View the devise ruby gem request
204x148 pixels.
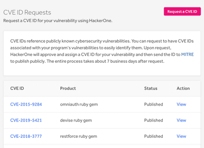point(181,120)
